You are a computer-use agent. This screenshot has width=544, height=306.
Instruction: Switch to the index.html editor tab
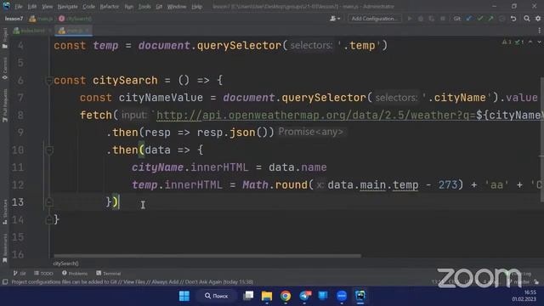click(30, 31)
